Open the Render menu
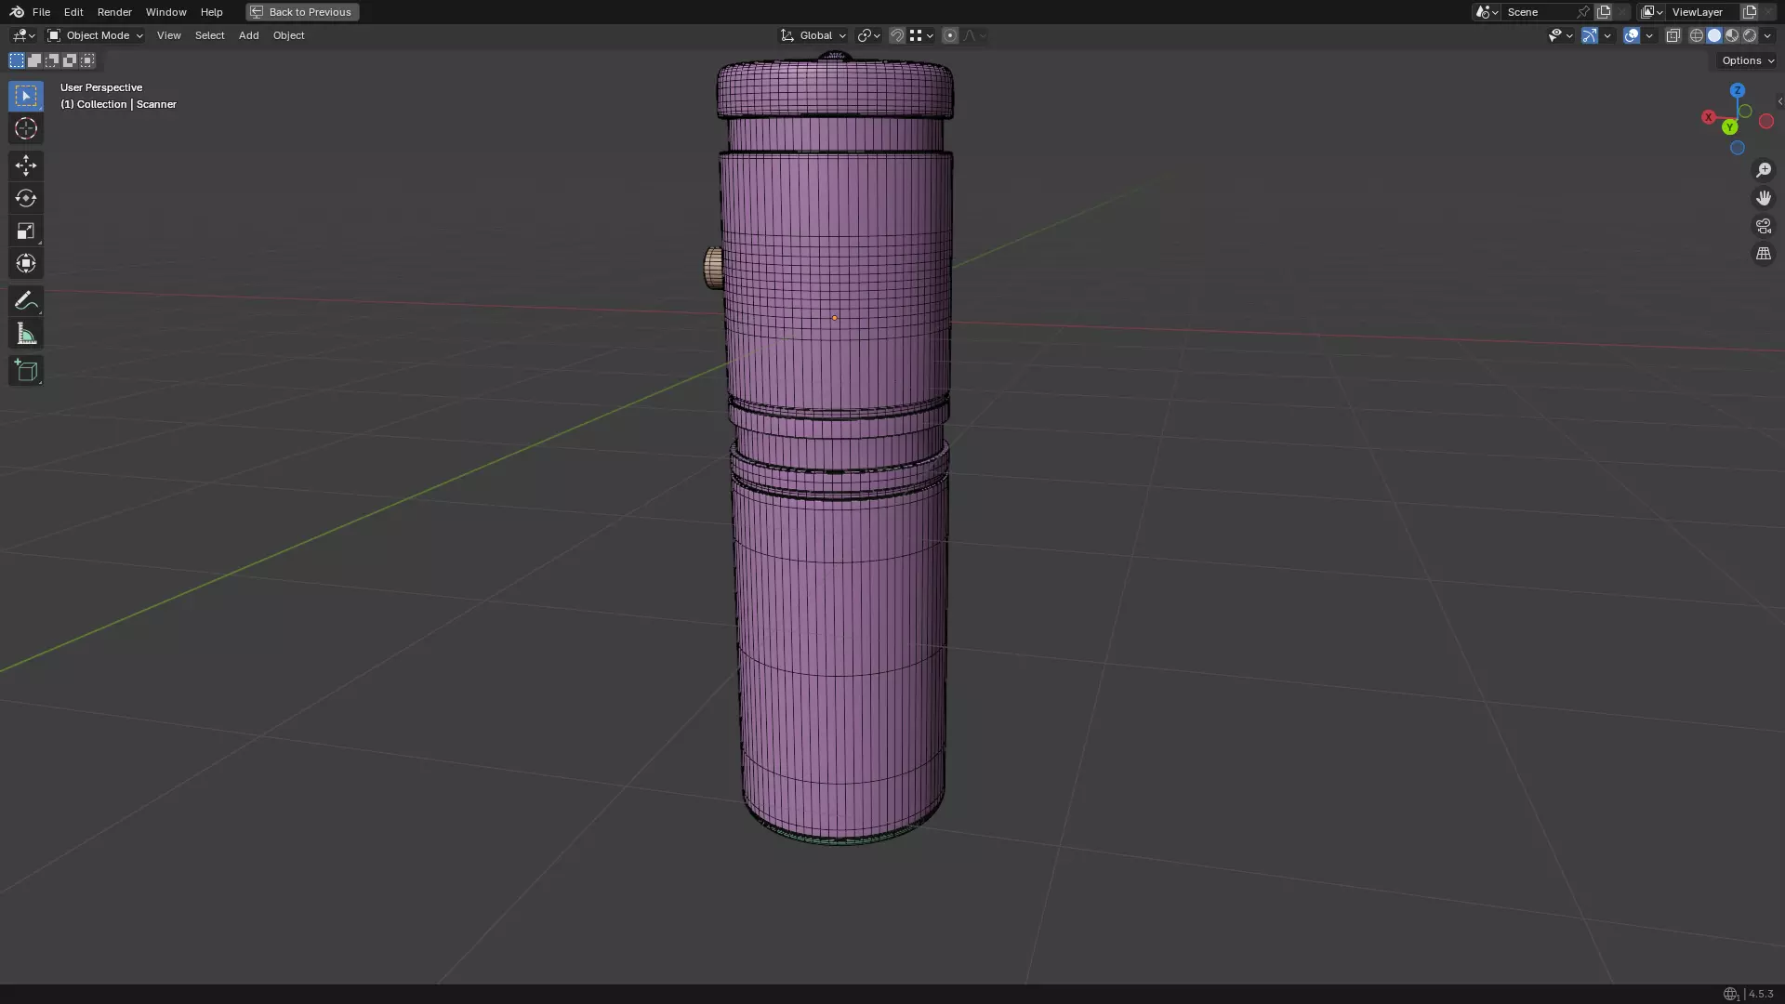Image resolution: width=1785 pixels, height=1004 pixels. [x=114, y=12]
